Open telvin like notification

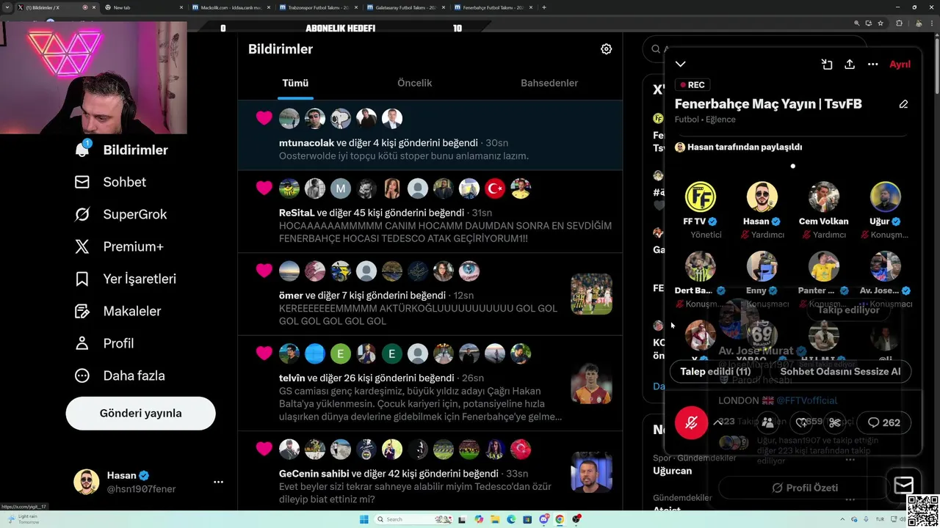pos(430,384)
